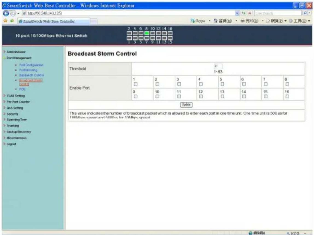Click port 1 indicator in switch diagram
This screenshot has height=235, width=314.
coord(129,38)
